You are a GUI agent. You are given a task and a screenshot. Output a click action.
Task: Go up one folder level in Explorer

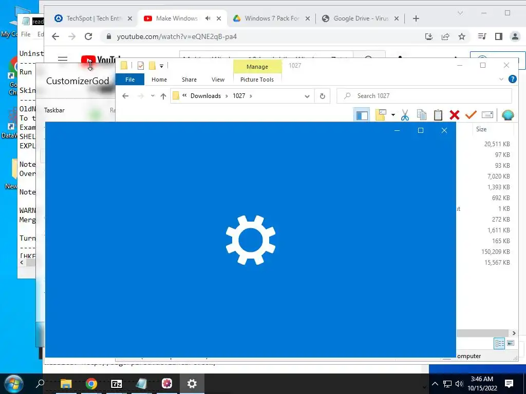pyautogui.click(x=163, y=96)
